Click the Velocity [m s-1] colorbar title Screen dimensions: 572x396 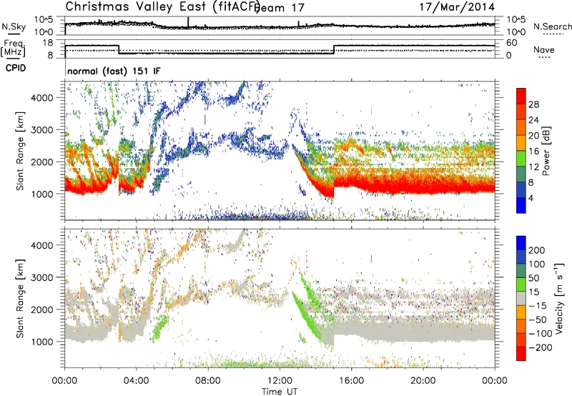[559, 298]
